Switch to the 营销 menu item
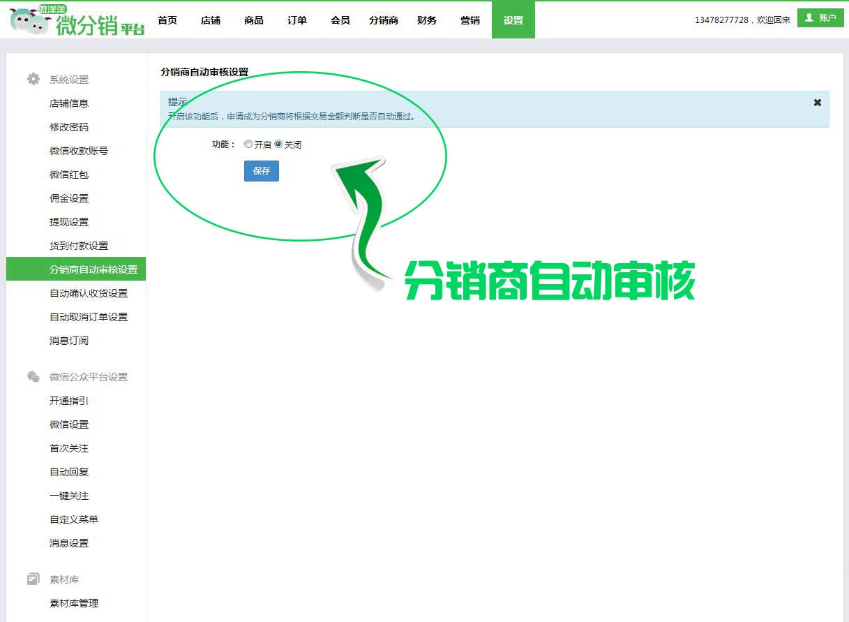 tap(470, 20)
